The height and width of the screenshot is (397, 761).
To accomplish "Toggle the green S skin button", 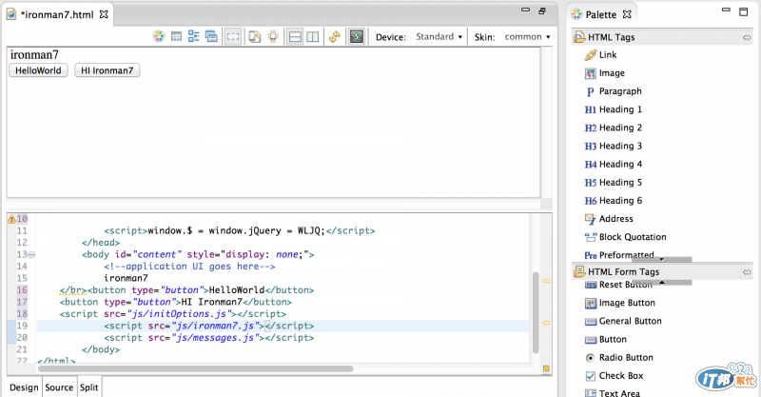I will tap(357, 36).
